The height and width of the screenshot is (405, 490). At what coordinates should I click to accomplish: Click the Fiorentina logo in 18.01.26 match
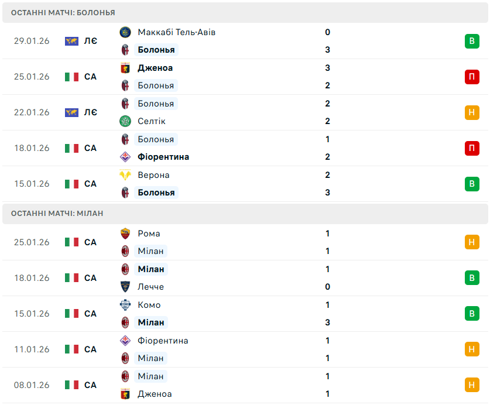pyautogui.click(x=125, y=157)
